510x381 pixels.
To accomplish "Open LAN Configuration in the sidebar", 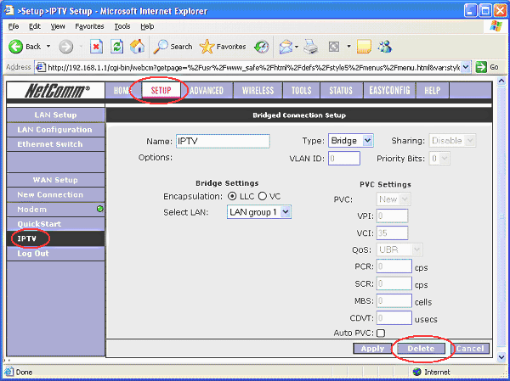I will coord(55,130).
